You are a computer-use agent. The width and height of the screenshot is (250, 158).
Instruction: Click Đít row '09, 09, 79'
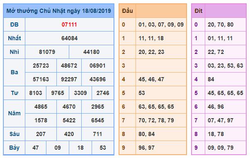tap(221, 148)
